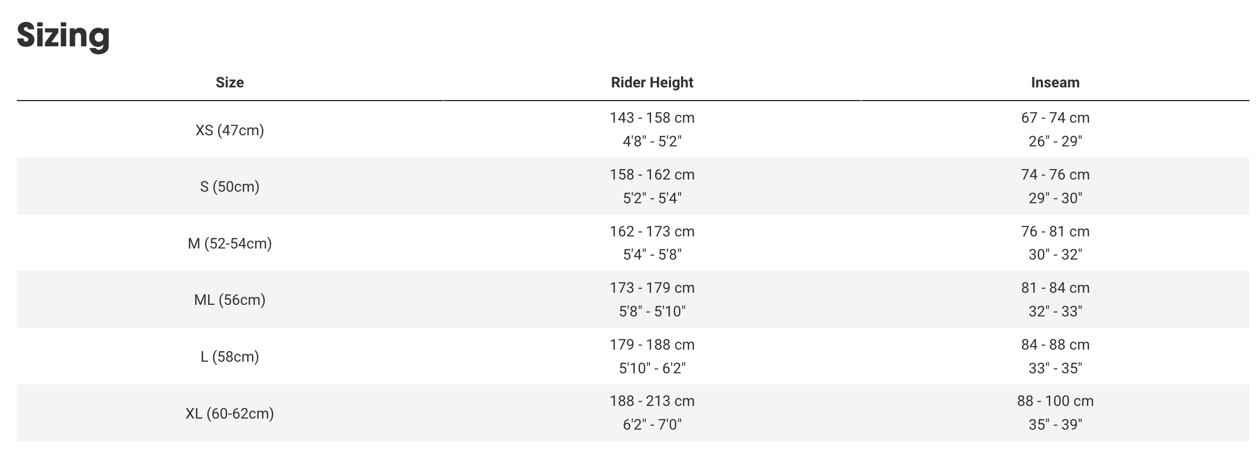
Task: Click the 162 - 173 cm height value
Action: (x=652, y=232)
